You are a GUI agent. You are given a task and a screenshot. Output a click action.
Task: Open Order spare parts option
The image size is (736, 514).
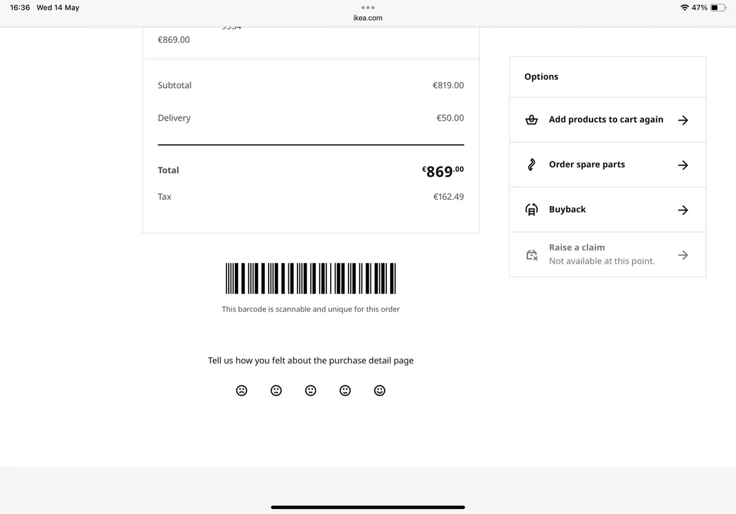tap(607, 165)
